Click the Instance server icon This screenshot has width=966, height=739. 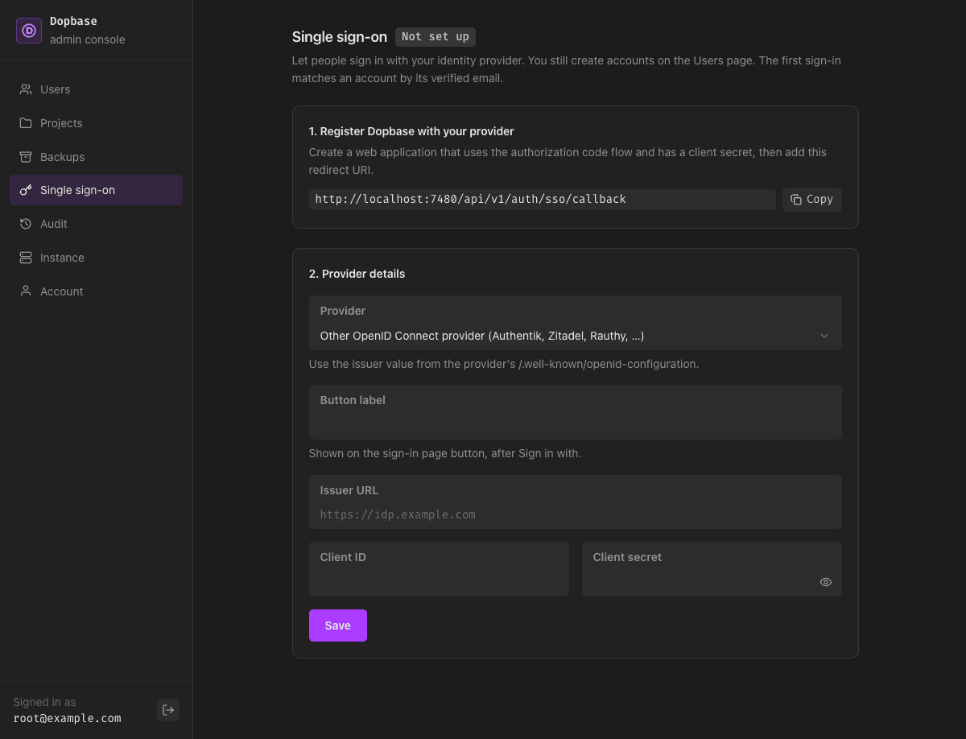[26, 258]
